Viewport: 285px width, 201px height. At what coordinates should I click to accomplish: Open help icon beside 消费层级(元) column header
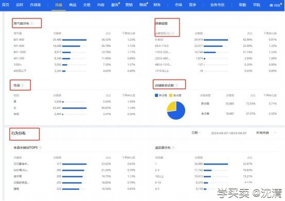pos(173,33)
